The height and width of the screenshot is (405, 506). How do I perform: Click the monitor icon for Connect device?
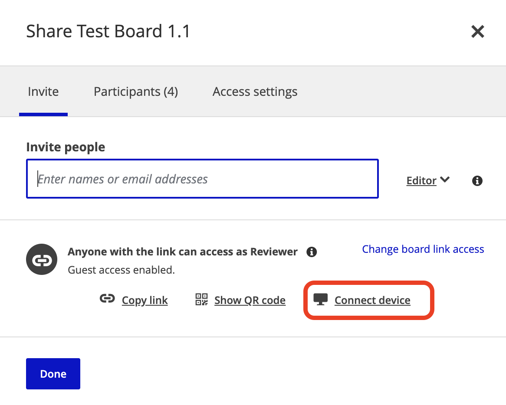(320, 300)
